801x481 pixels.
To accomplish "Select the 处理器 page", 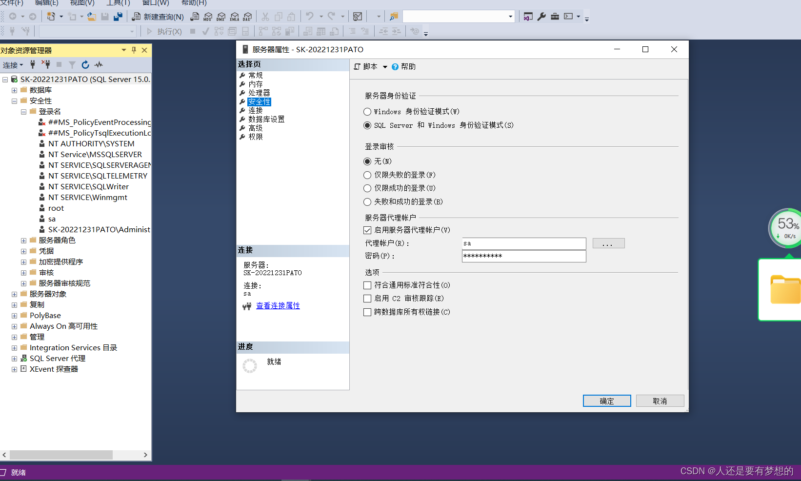I will click(259, 93).
